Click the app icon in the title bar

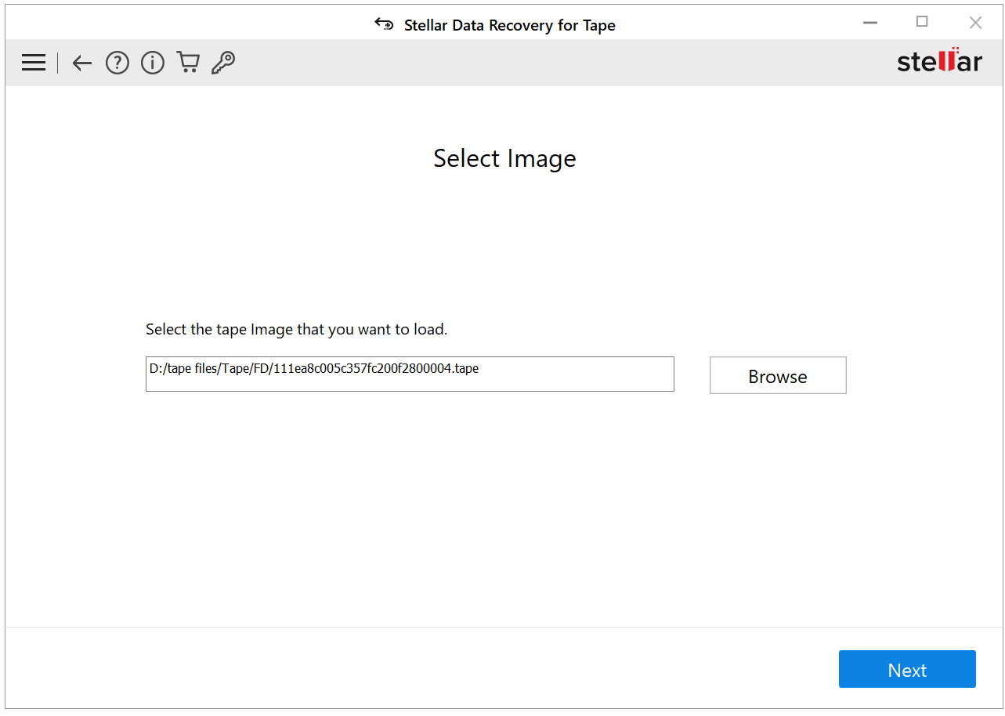coord(384,24)
